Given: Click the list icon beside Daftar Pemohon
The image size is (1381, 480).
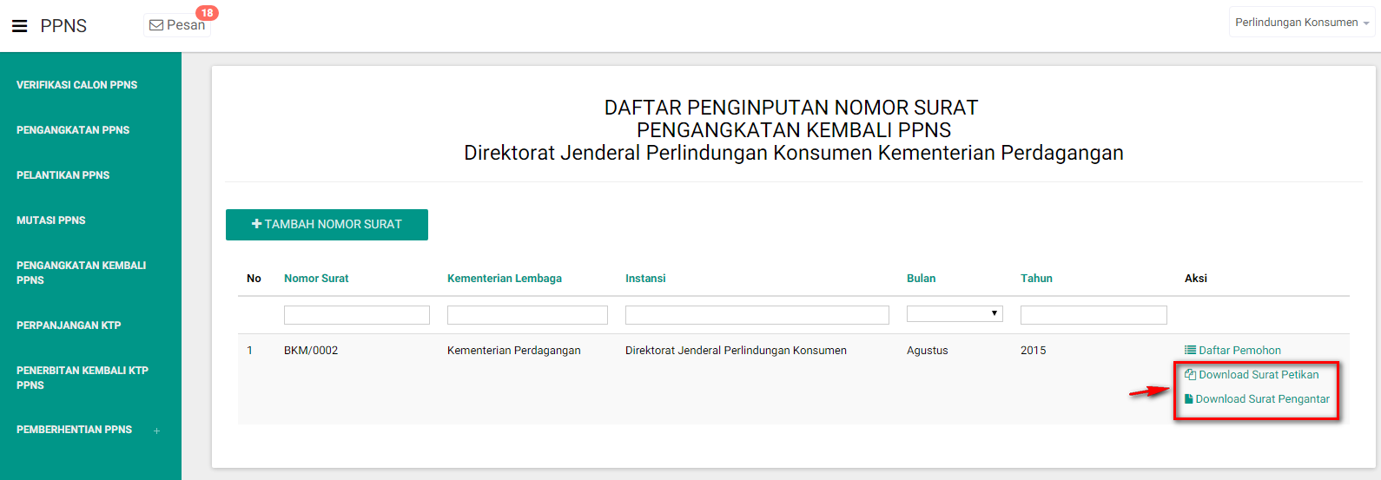Looking at the screenshot, I should (1190, 350).
